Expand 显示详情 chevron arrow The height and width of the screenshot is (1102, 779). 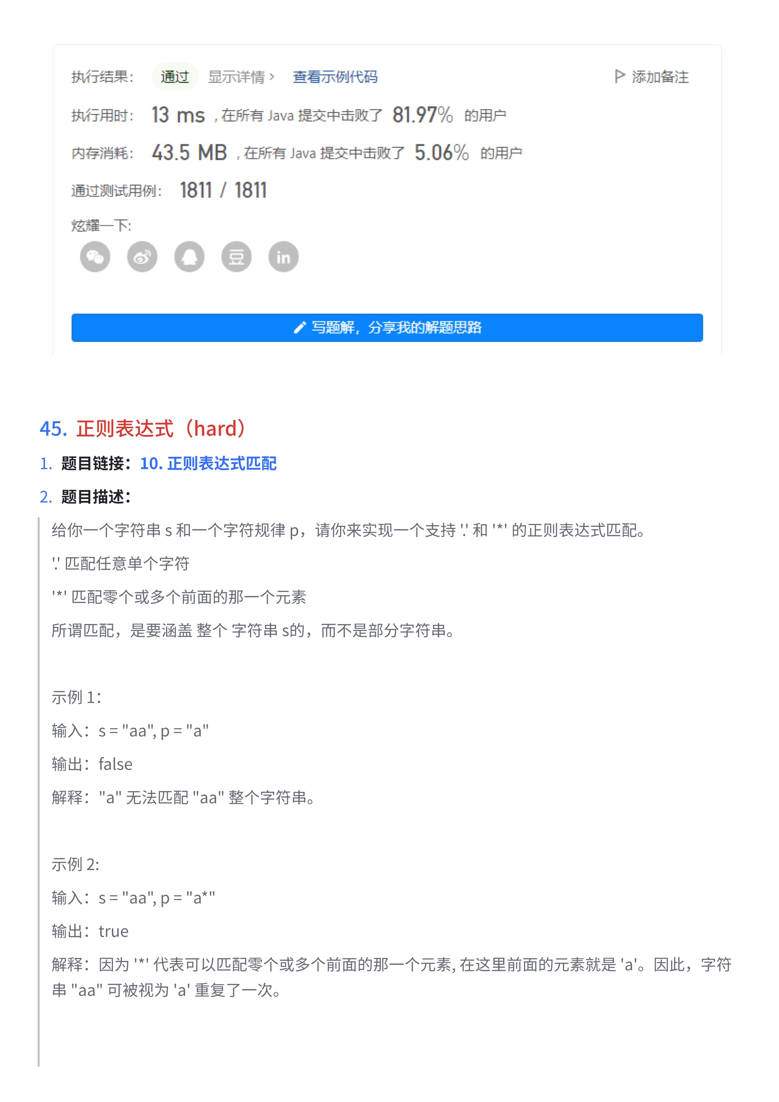point(271,77)
